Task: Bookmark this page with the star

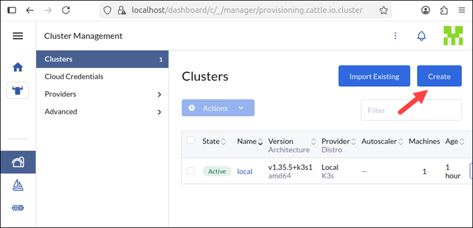Action: pos(383,11)
